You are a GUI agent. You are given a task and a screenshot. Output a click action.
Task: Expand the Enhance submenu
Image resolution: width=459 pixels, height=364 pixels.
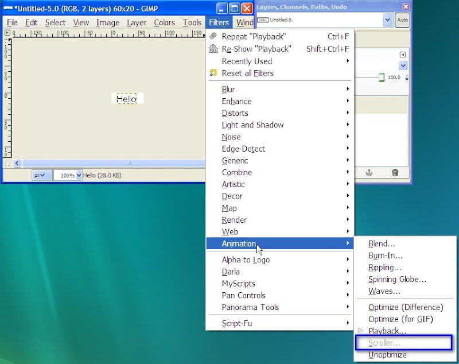[280, 101]
